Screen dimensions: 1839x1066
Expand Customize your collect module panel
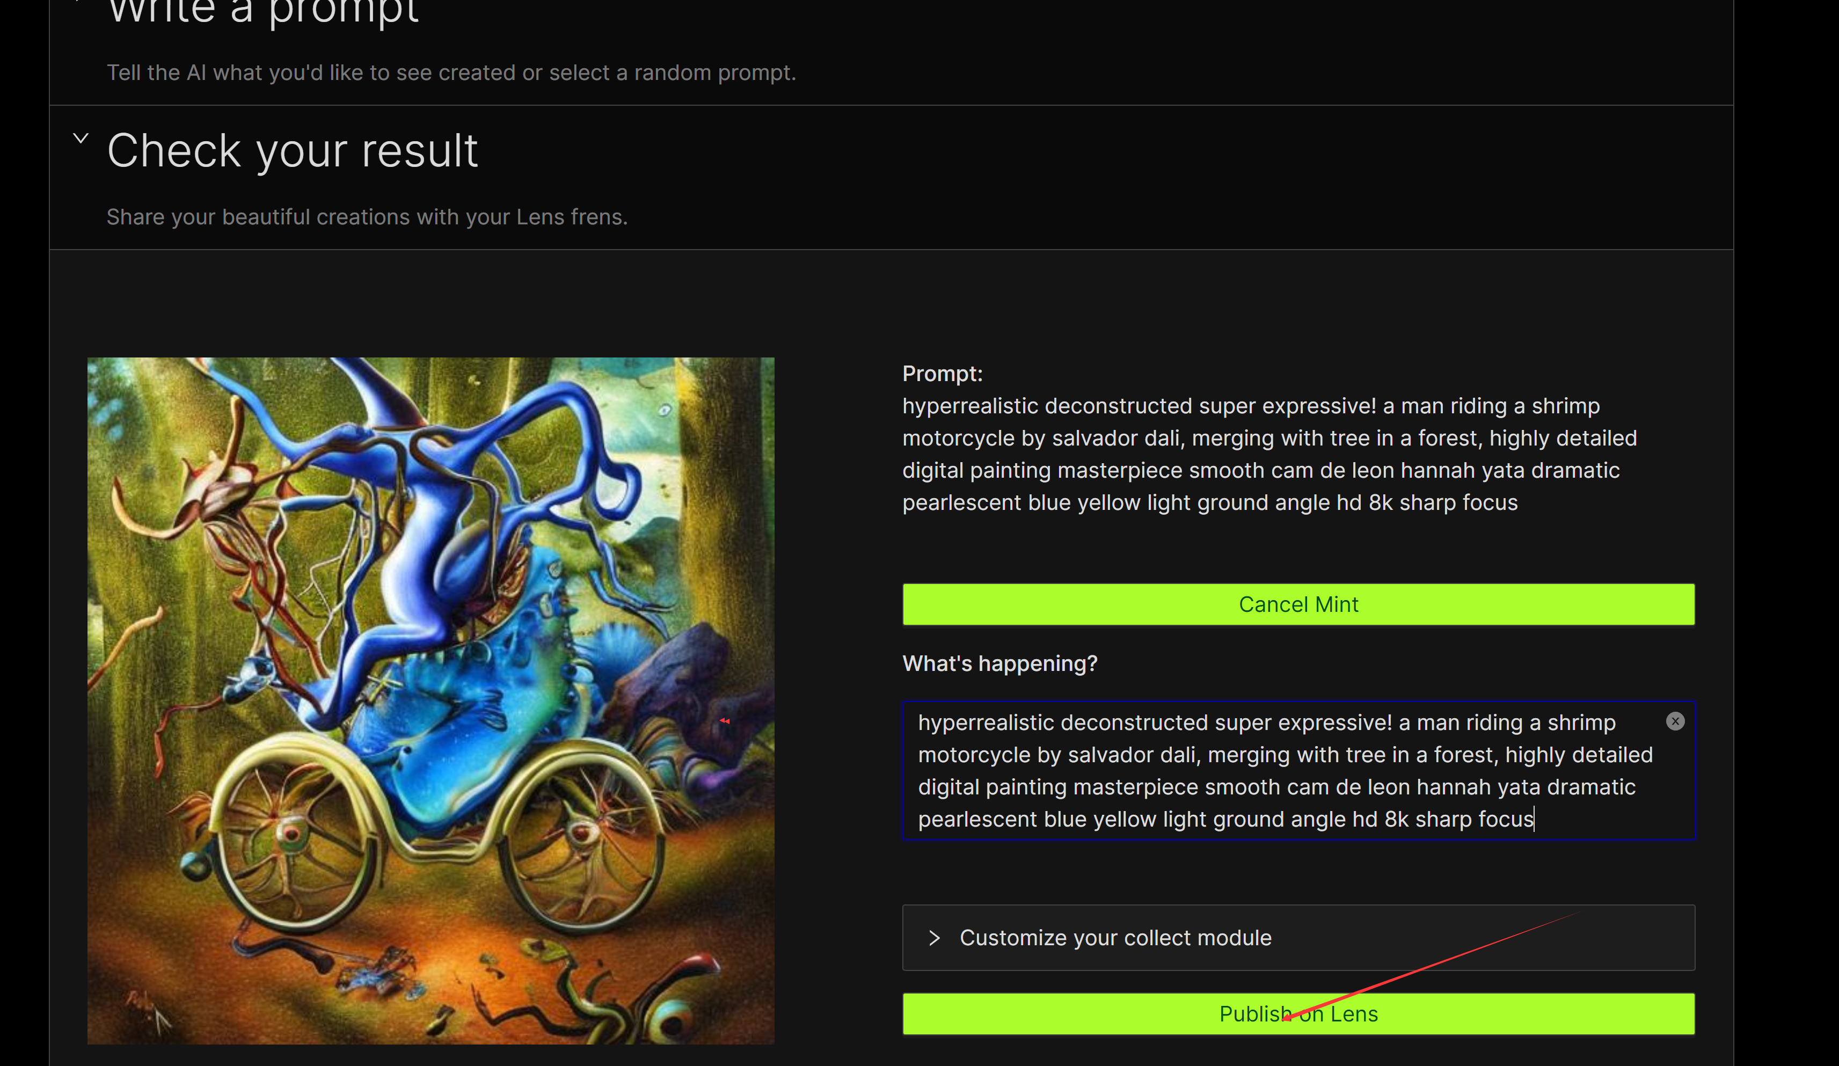coord(1298,938)
